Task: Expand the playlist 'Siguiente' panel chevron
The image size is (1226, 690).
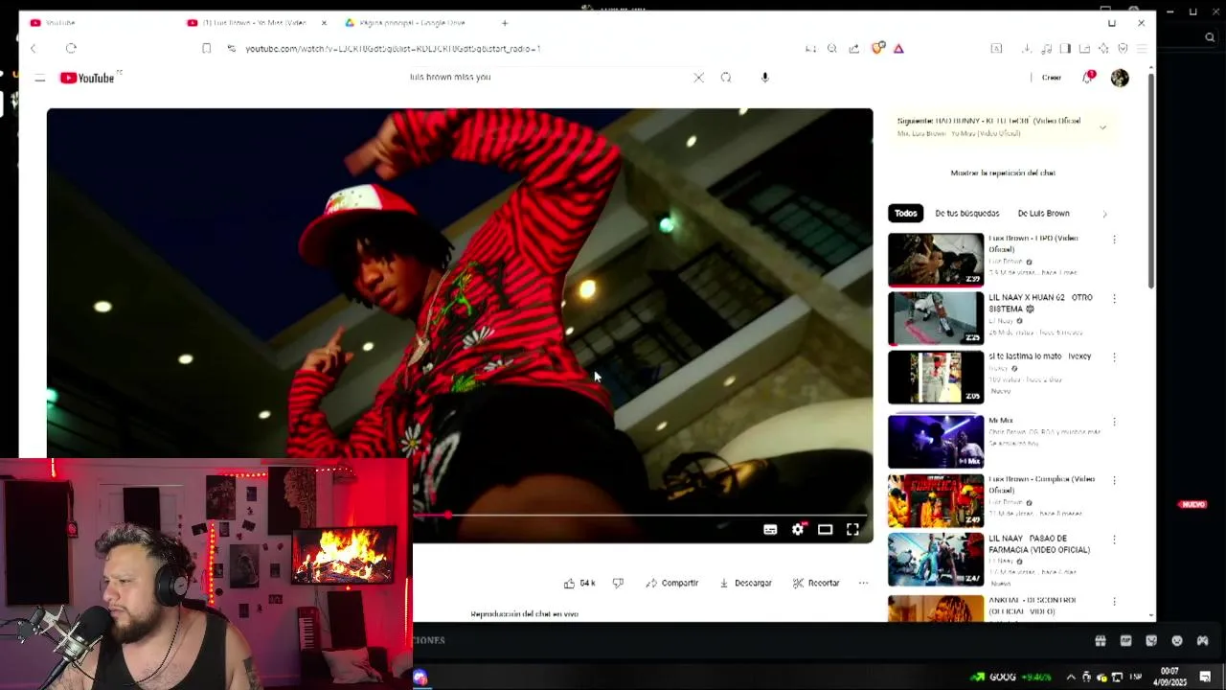Action: point(1102,127)
